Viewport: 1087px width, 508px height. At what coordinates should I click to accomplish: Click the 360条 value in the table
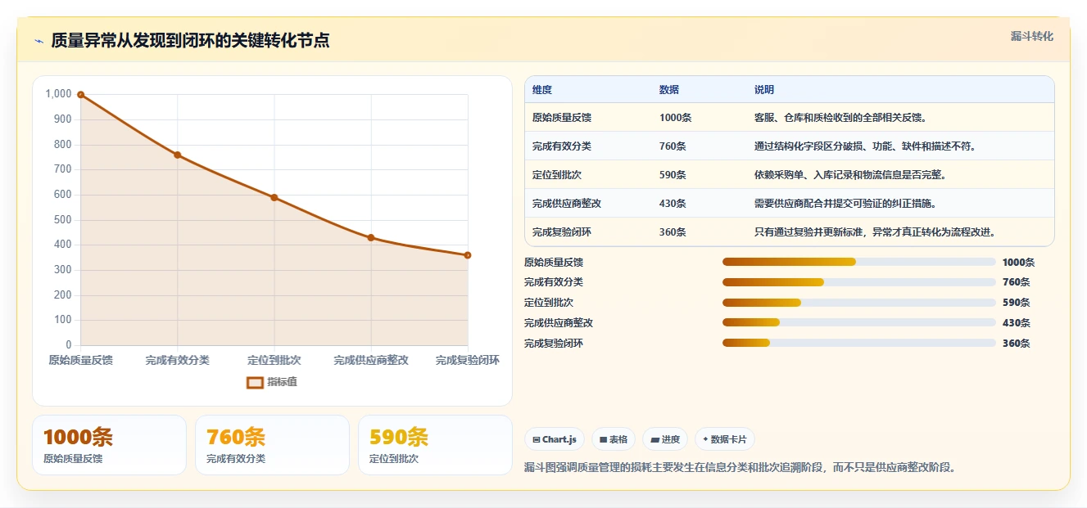(x=673, y=232)
